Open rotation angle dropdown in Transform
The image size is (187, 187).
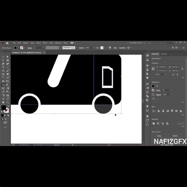pos(165,74)
